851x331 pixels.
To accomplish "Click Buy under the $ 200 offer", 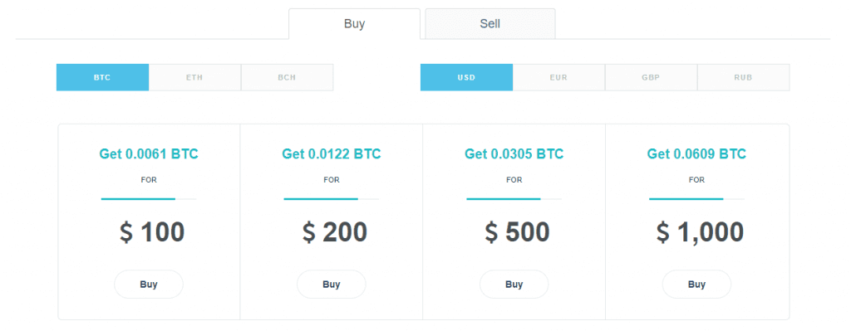I will click(331, 285).
